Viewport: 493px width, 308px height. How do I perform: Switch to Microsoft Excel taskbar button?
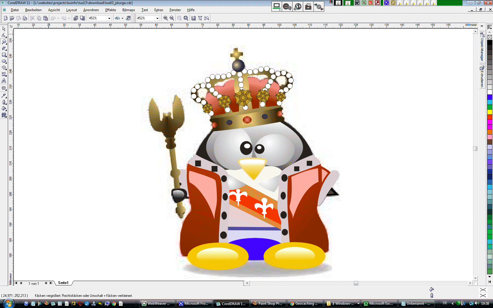[x=379, y=304]
